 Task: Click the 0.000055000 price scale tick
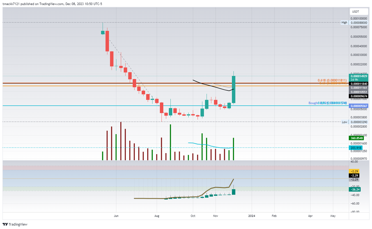tap(359, 37)
